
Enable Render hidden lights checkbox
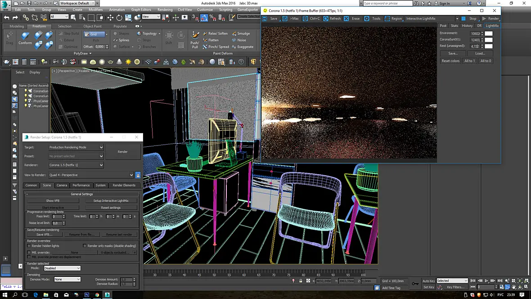pos(29,246)
